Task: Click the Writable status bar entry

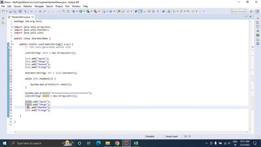Action: coord(150,136)
